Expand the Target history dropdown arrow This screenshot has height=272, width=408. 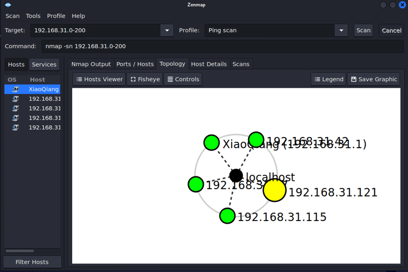tap(167, 30)
